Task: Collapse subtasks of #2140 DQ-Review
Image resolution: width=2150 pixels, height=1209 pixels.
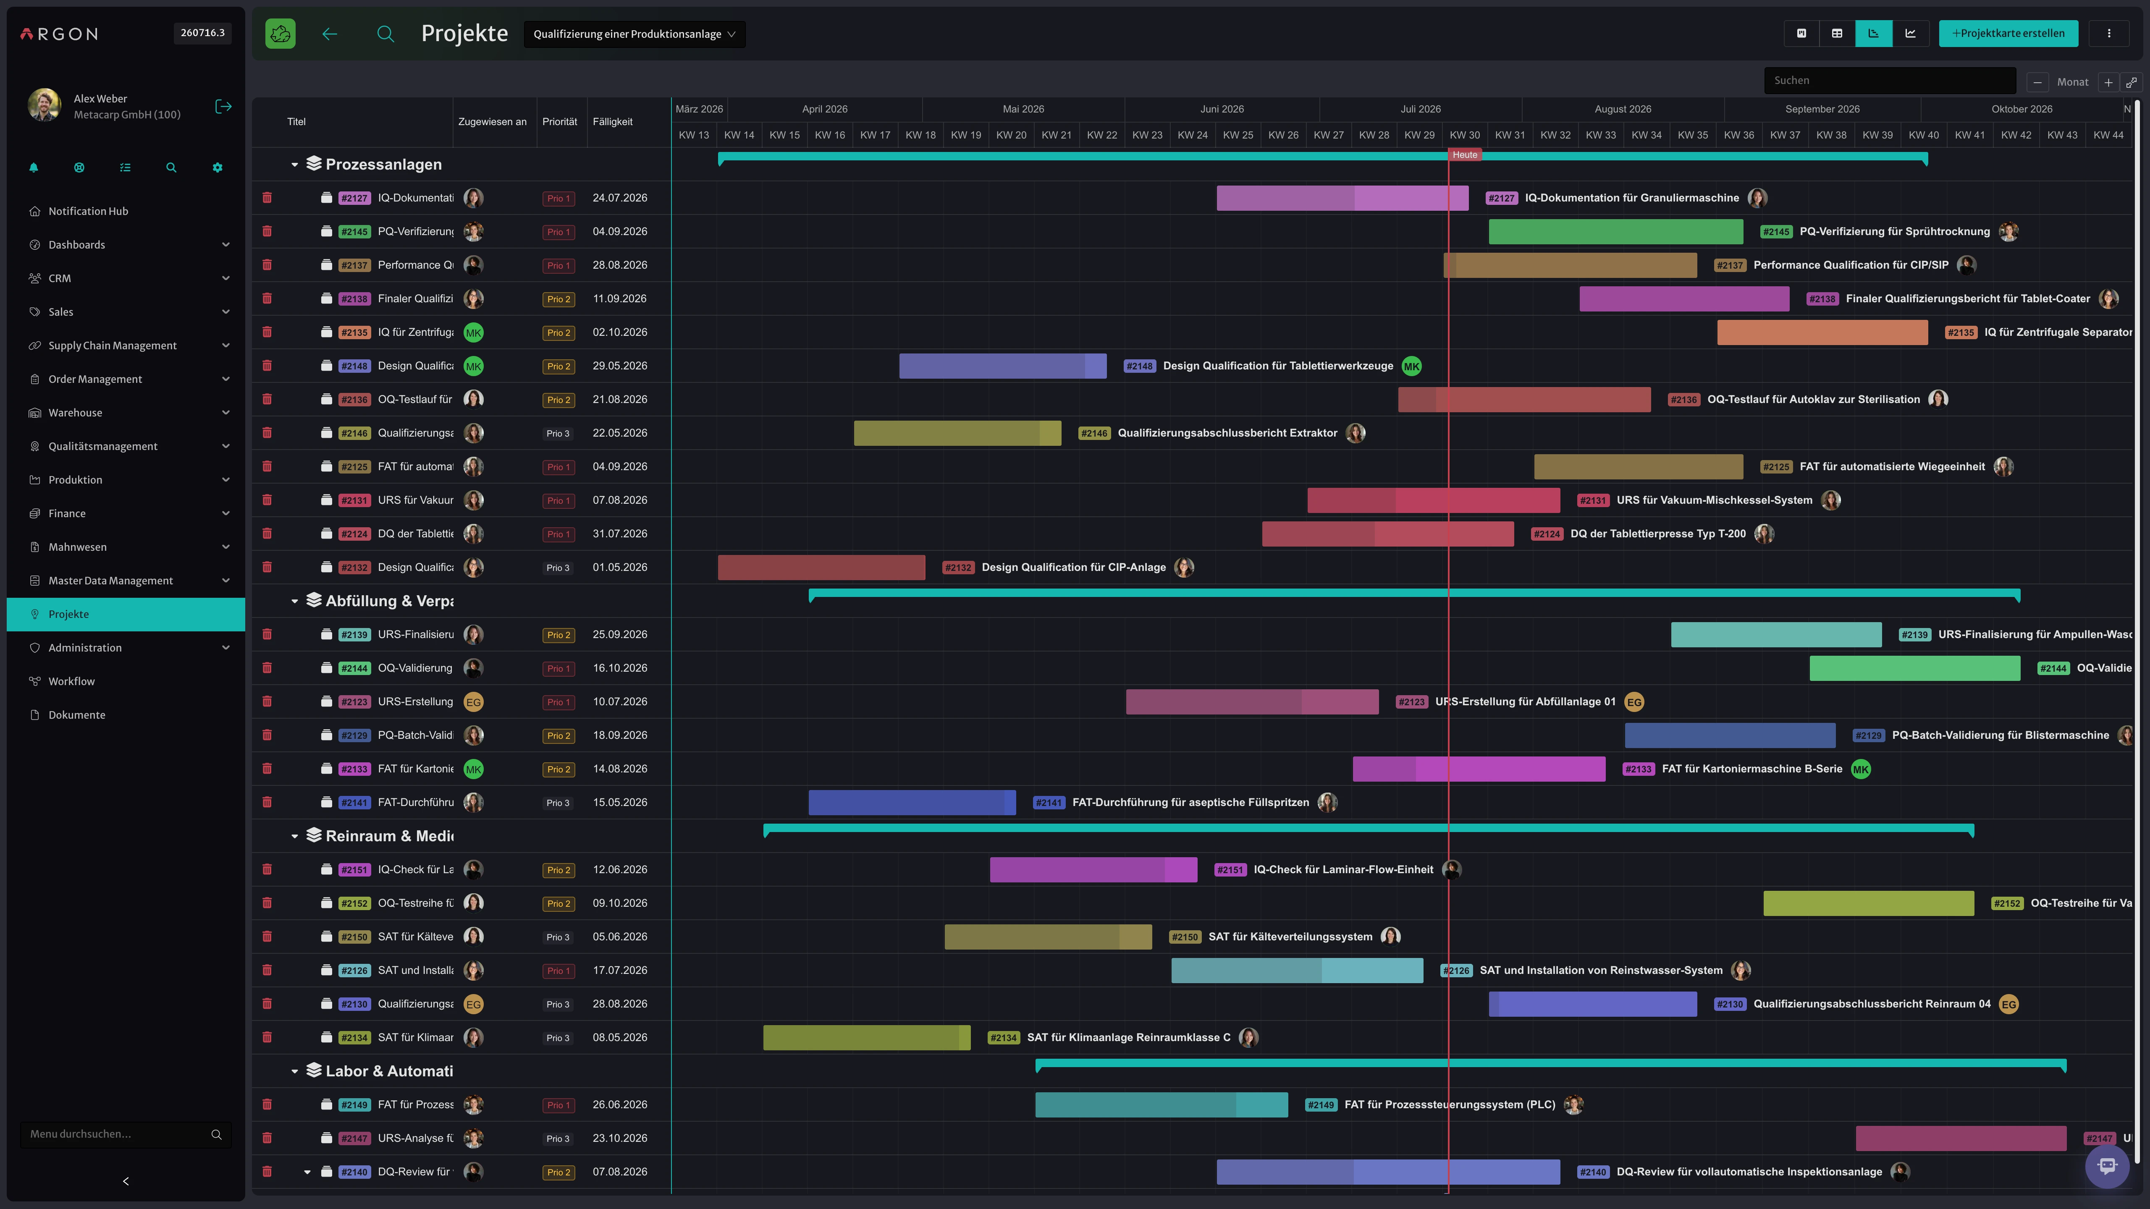Action: click(x=307, y=1172)
